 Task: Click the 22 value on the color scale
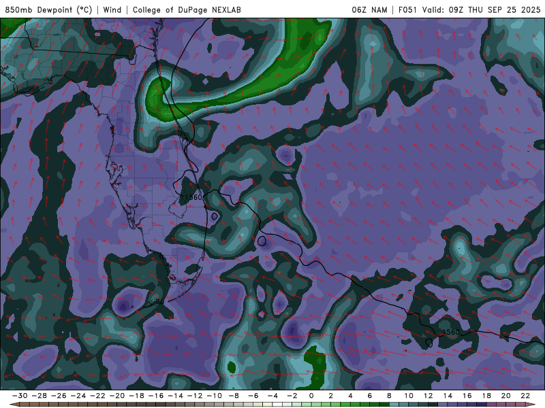[525, 396]
